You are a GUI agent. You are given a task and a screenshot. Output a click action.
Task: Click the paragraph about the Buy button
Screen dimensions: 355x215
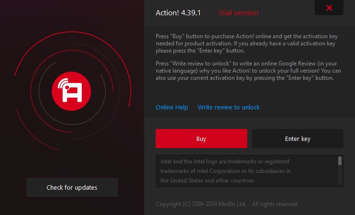(247, 43)
